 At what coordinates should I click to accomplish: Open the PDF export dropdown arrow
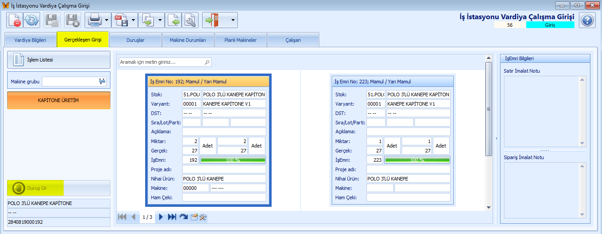pyautogui.click(x=134, y=20)
